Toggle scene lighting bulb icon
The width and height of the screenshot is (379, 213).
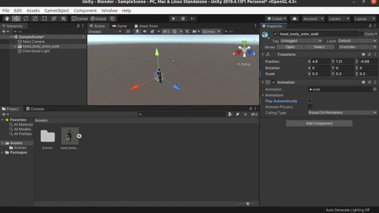pyautogui.click(x=137, y=31)
